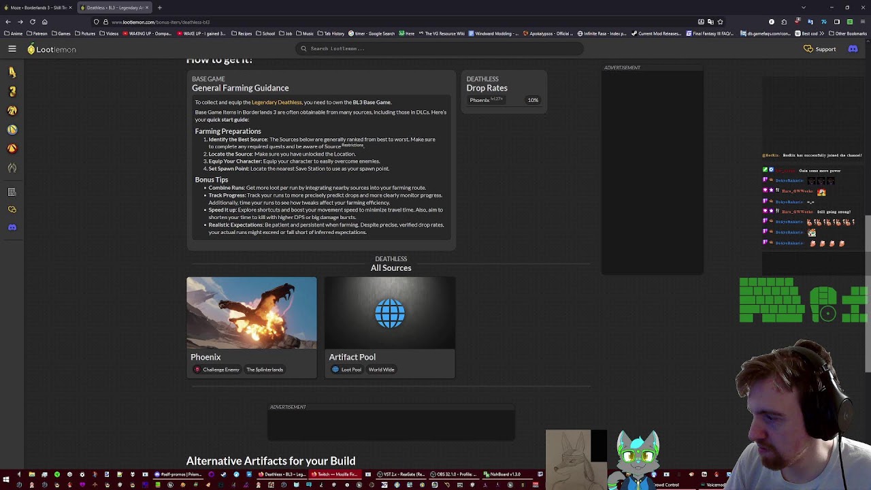This screenshot has width=871, height=490.
Task: Focus the Search Lootlemon field
Action: [440, 49]
